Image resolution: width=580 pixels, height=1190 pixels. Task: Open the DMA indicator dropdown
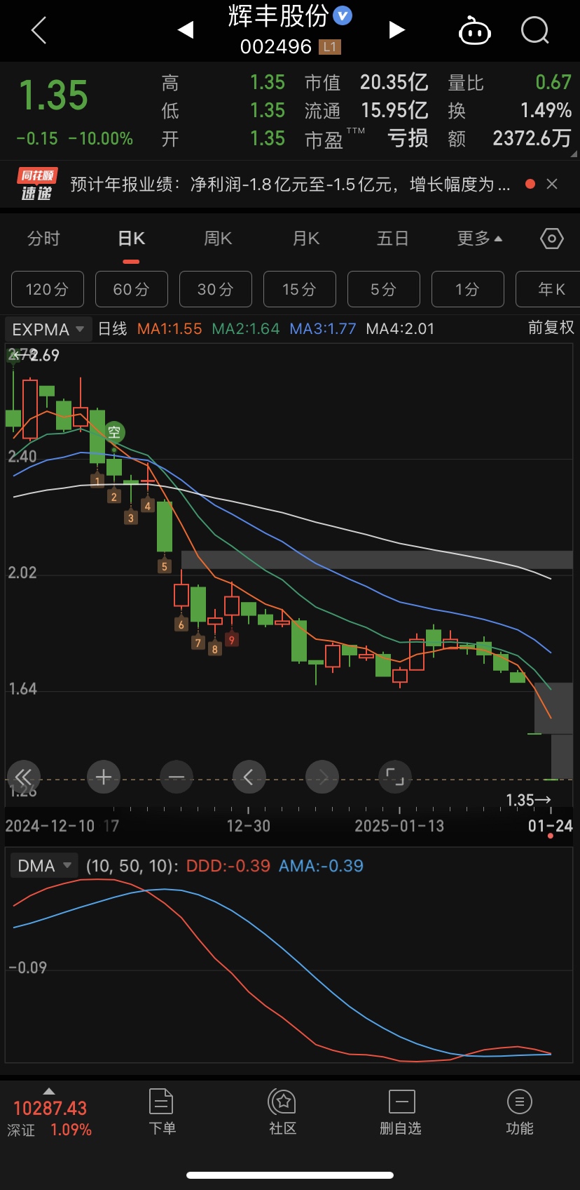44,866
